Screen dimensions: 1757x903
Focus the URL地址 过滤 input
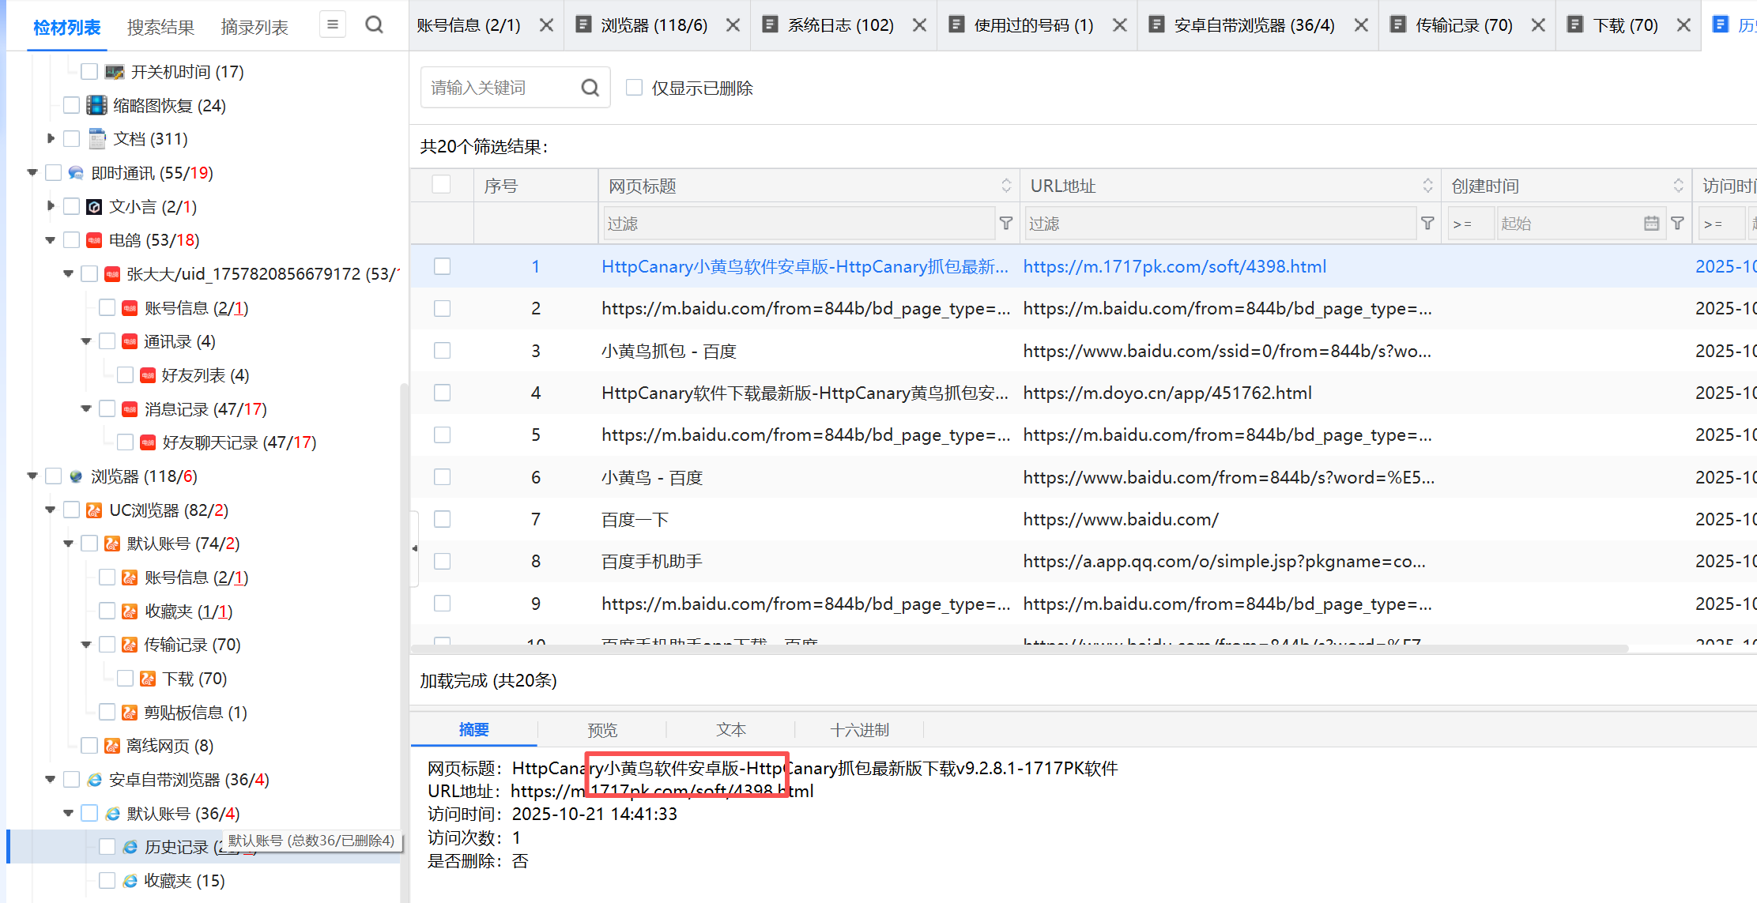click(1220, 224)
